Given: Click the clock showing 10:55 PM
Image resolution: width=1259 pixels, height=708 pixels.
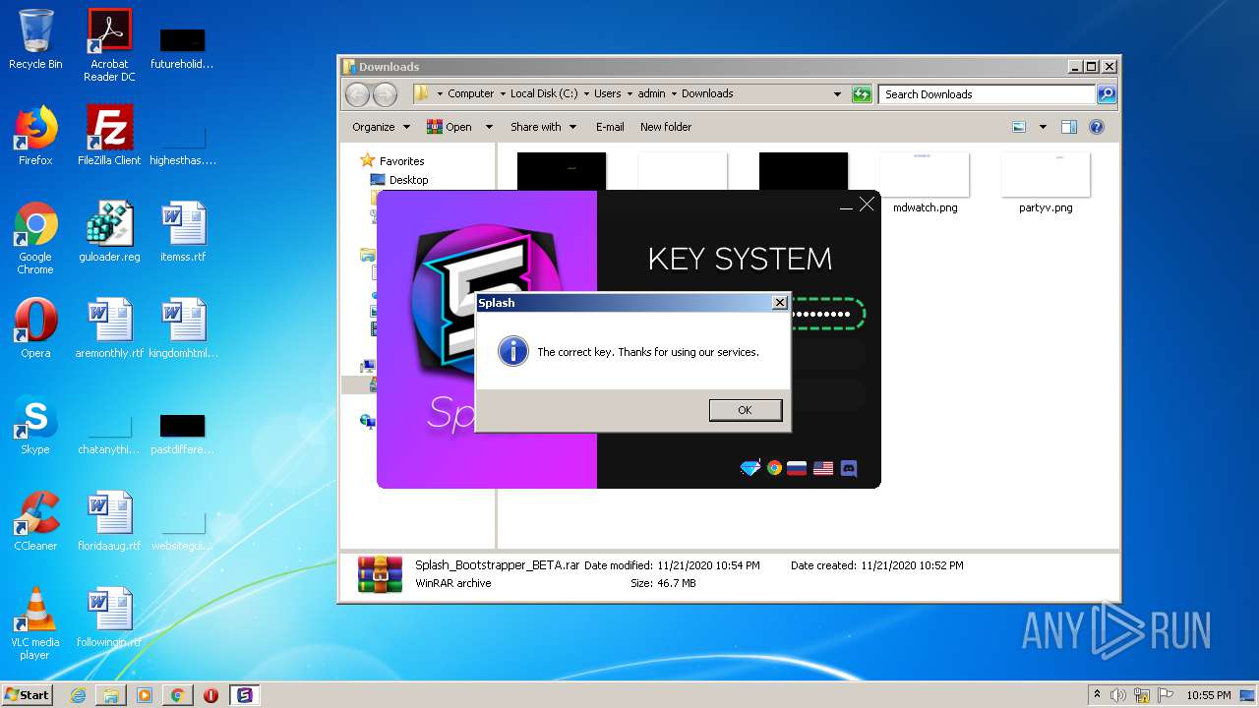Looking at the screenshot, I should coord(1208,695).
